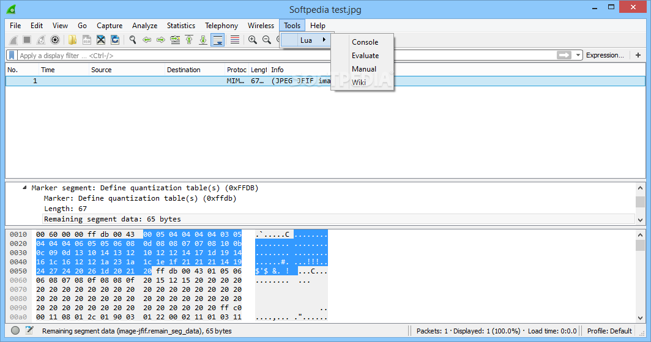Open the File menu
The width and height of the screenshot is (651, 342).
15,26
